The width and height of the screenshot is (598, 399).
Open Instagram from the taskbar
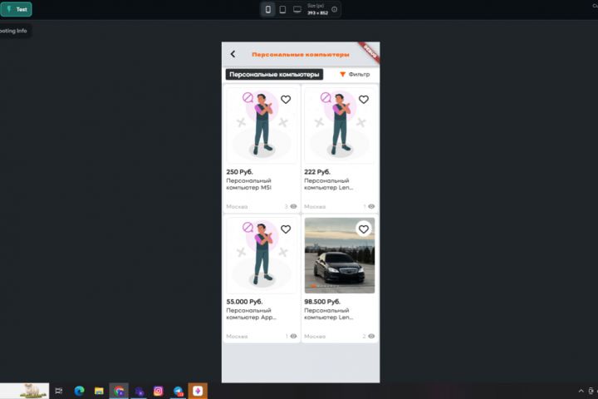[159, 391]
